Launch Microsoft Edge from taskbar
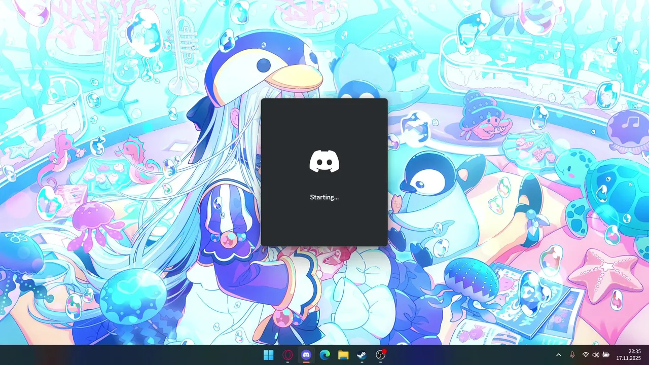This screenshot has width=649, height=365. point(324,355)
